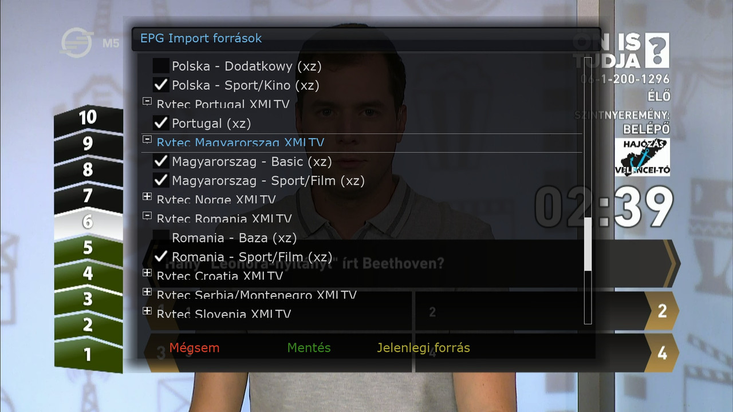
Task: Check the Polska - Dodatkowy (xz) box
Action: (x=161, y=66)
